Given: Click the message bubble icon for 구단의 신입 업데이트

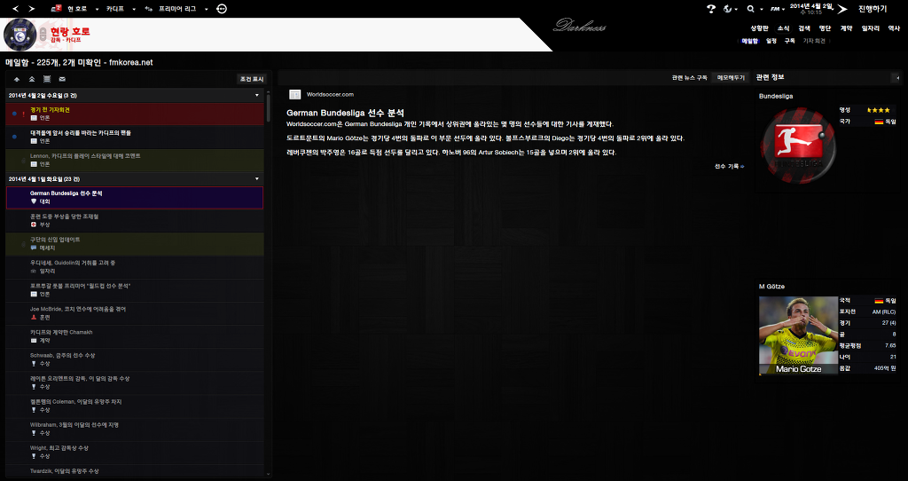Looking at the screenshot, I should click(34, 248).
